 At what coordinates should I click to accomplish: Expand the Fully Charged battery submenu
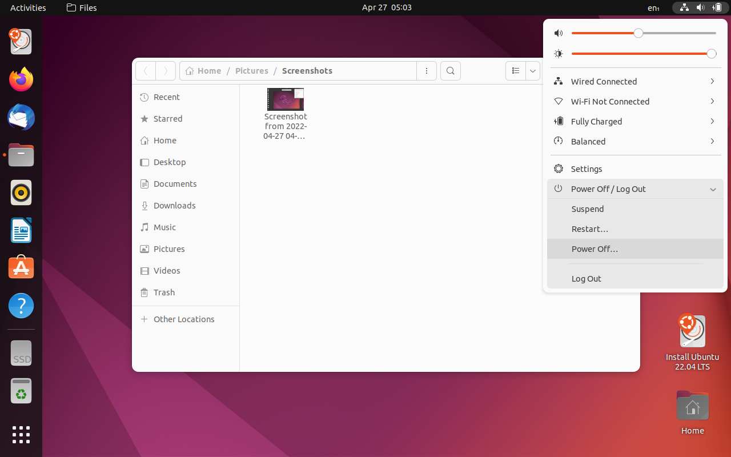(x=635, y=122)
